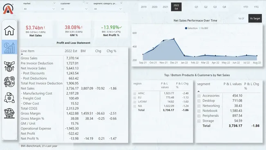Expand the Accessories segment row
Image resolution: width=266 pixels, height=150 pixels.
coord(199,96)
